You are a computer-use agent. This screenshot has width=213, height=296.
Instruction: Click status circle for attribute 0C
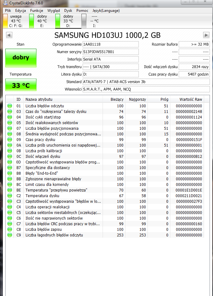(x=10, y=157)
